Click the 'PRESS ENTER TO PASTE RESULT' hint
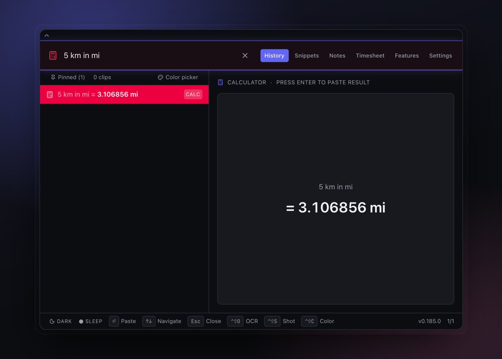This screenshot has height=359, width=502. [x=323, y=83]
